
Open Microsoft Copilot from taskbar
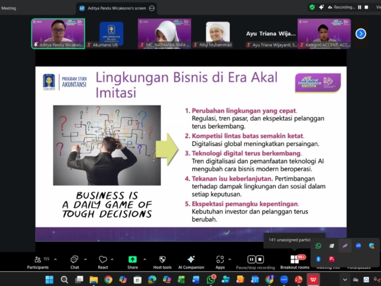123,279
